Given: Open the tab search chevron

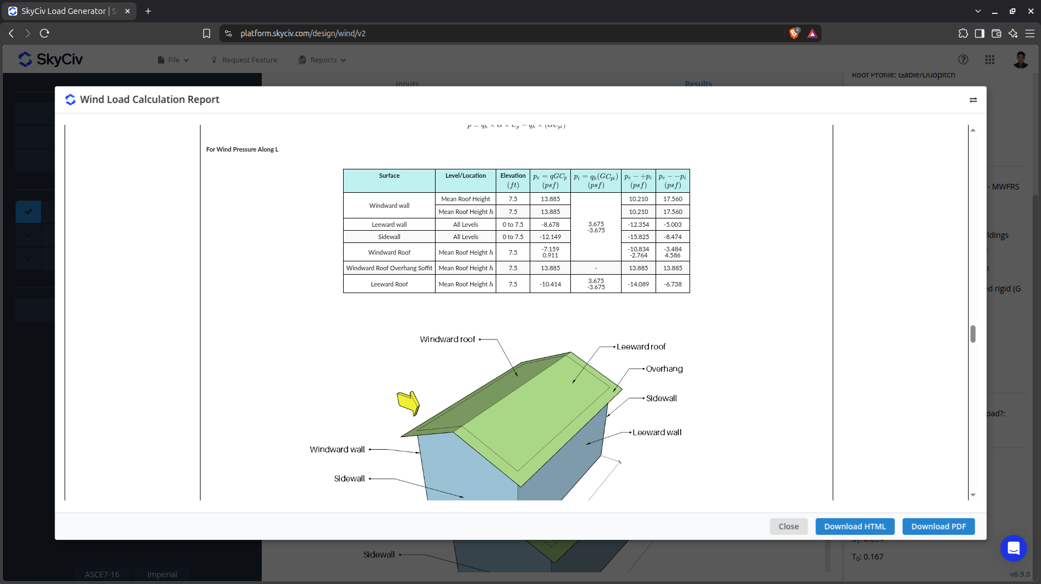Looking at the screenshot, I should (978, 11).
